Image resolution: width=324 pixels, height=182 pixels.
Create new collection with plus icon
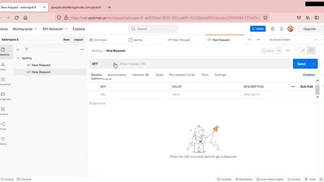18,50
